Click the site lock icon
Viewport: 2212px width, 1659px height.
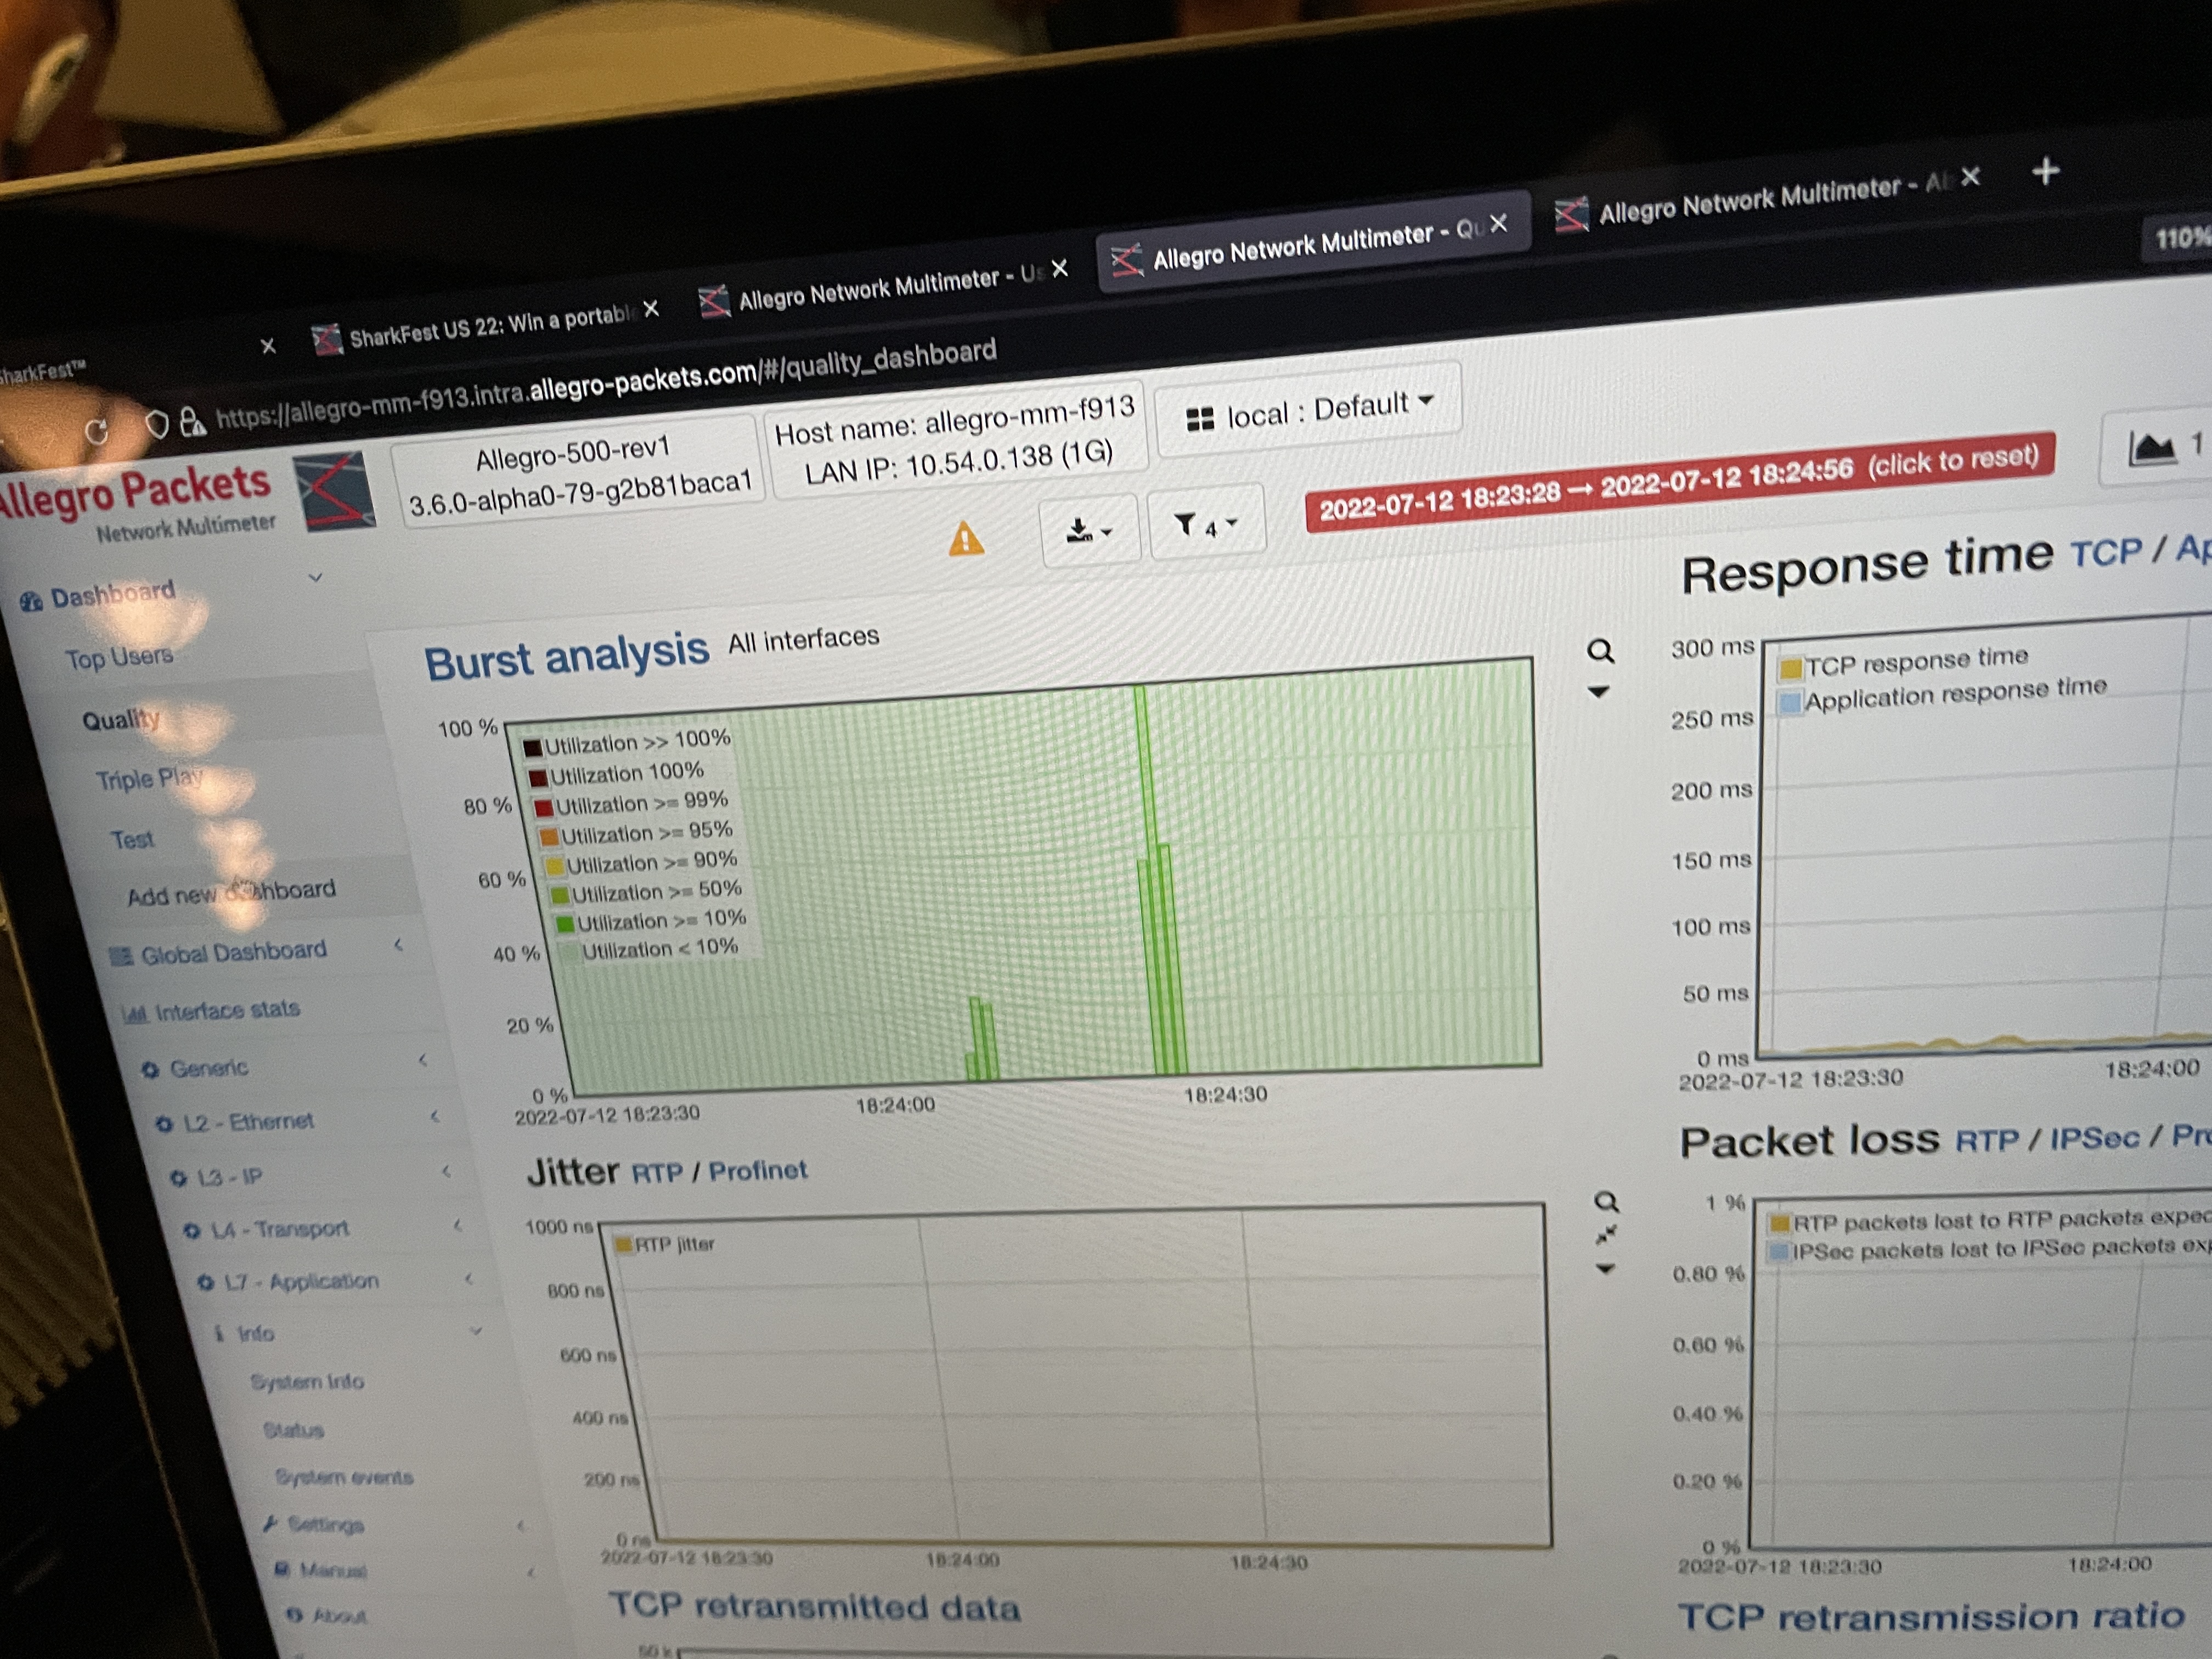pyautogui.click(x=192, y=421)
